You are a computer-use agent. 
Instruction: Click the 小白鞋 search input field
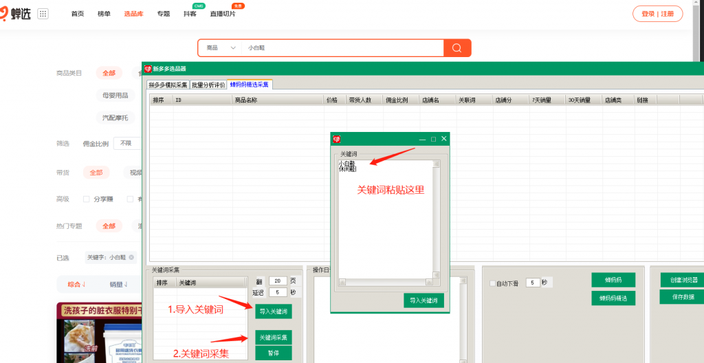(342, 47)
